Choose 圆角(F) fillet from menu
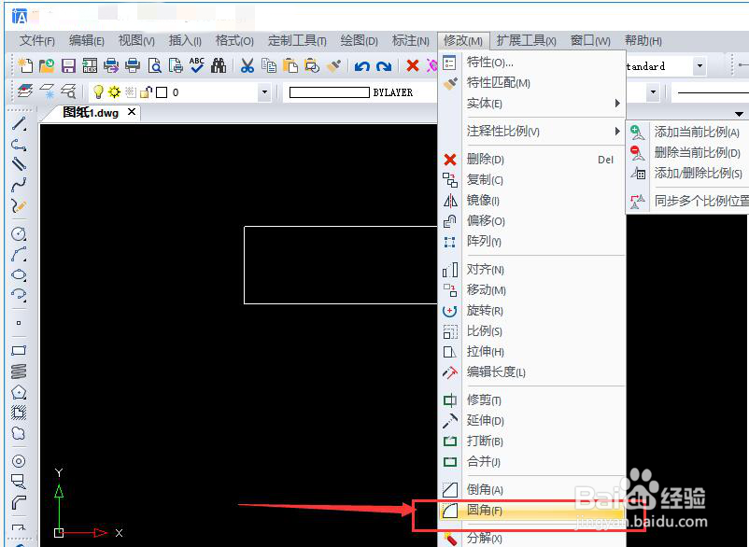749x547 pixels. click(x=531, y=511)
